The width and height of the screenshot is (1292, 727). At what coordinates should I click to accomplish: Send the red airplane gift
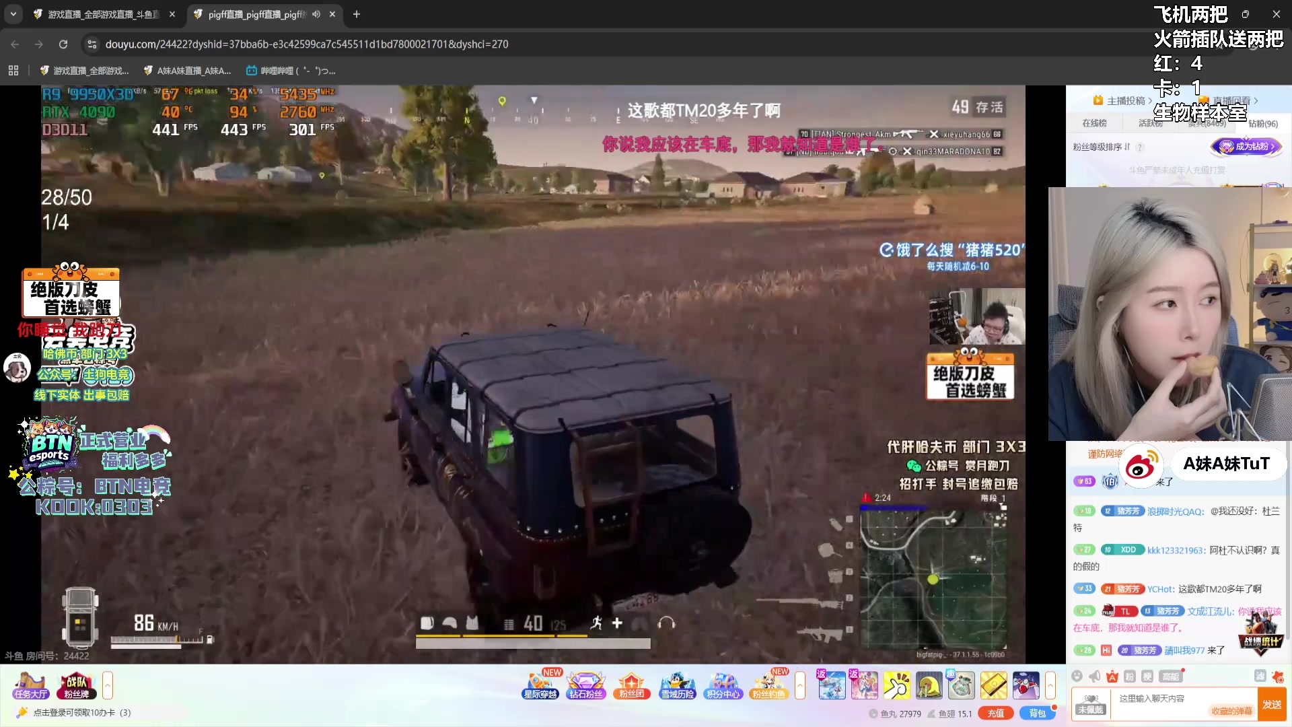[1026, 686]
